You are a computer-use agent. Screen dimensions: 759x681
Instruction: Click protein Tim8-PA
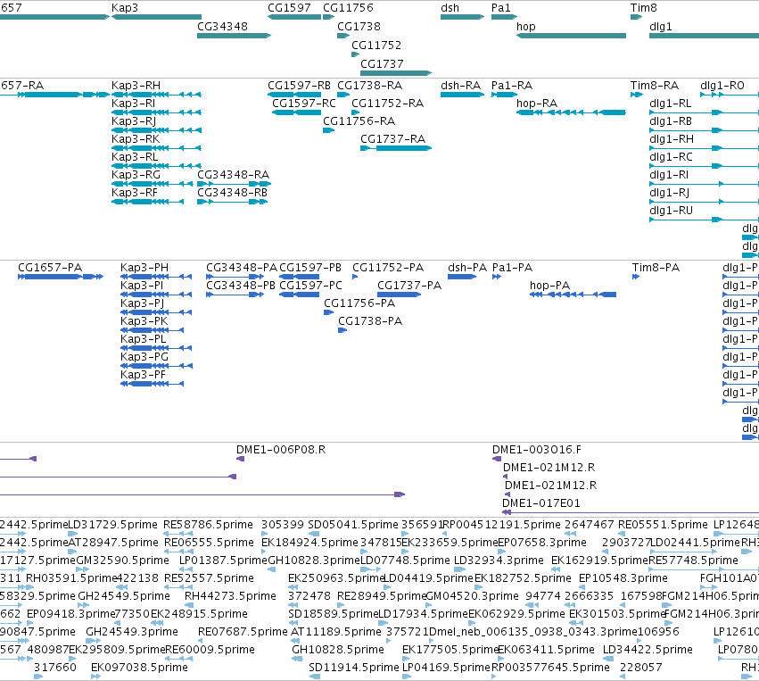[x=636, y=277]
